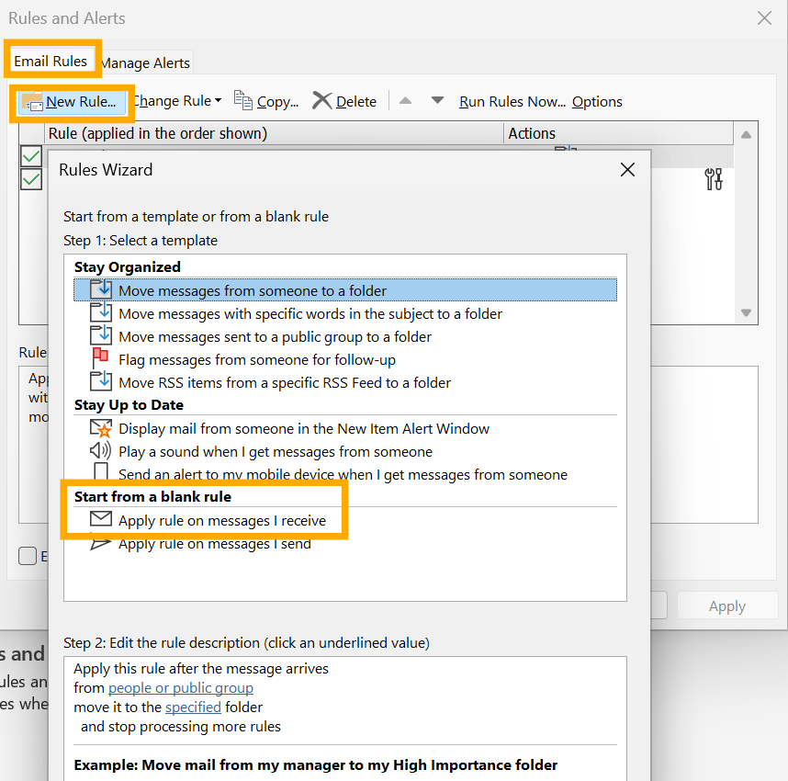Viewport: 788px width, 781px height.
Task: Select Send an alert to my mobile device
Action: 345,474
